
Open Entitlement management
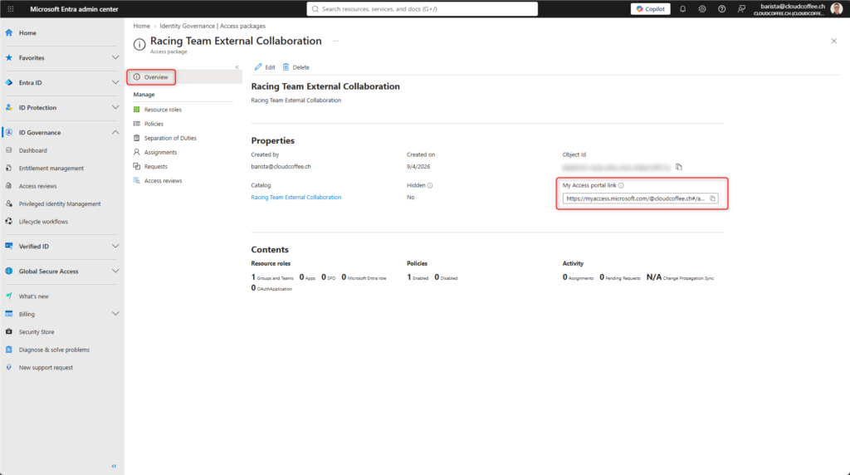pos(51,169)
